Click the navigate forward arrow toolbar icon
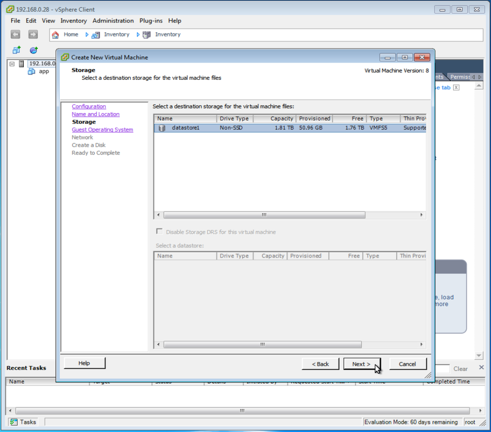The image size is (491, 432). pos(33,34)
